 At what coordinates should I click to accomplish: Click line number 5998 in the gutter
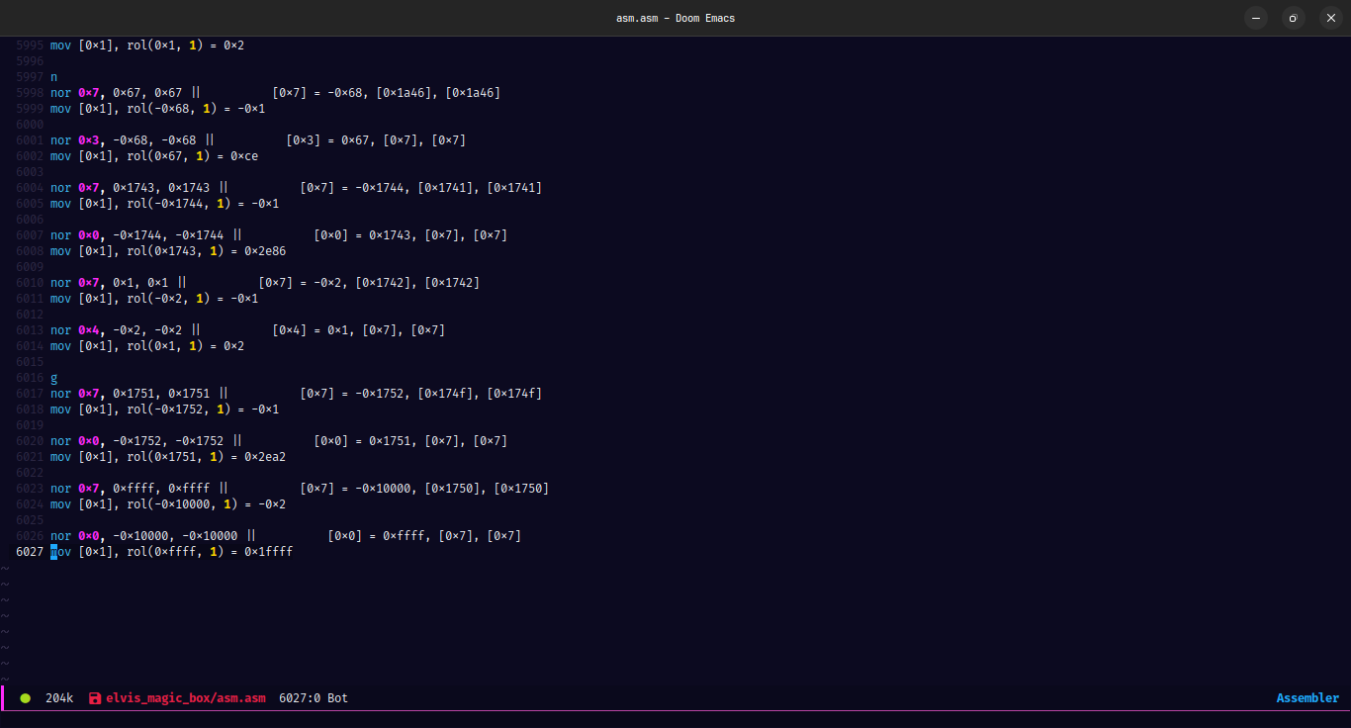point(30,93)
